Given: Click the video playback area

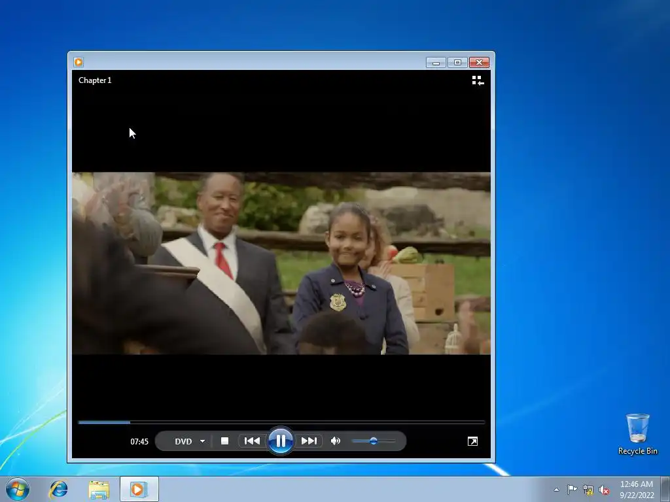Looking at the screenshot, I should 281,263.
